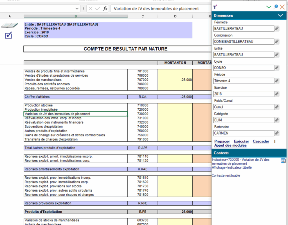The height and width of the screenshot is (225, 288).
Task: Click the T logo in the side panel
Action: coord(215,7)
